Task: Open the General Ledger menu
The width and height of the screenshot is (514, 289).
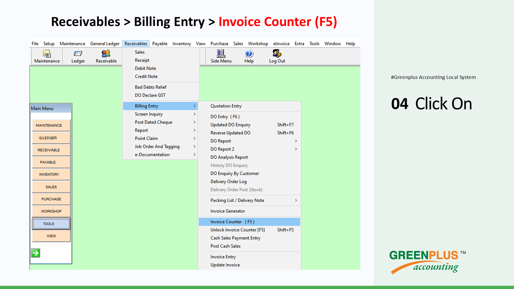Action: click(x=105, y=44)
